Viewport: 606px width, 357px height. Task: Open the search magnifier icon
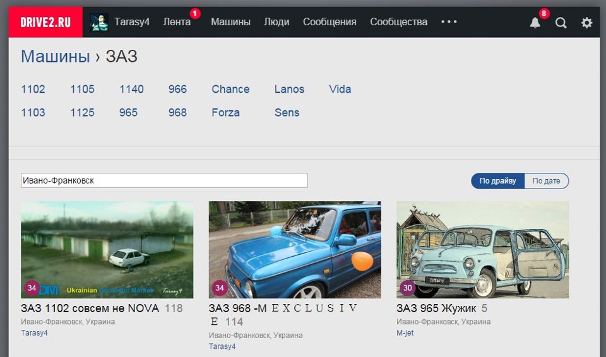561,23
